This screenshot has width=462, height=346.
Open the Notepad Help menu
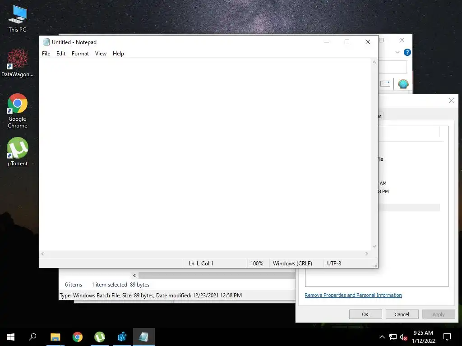pyautogui.click(x=118, y=54)
